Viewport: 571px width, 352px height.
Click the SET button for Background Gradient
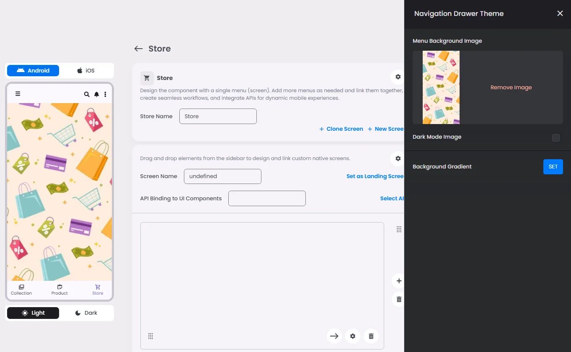(553, 167)
